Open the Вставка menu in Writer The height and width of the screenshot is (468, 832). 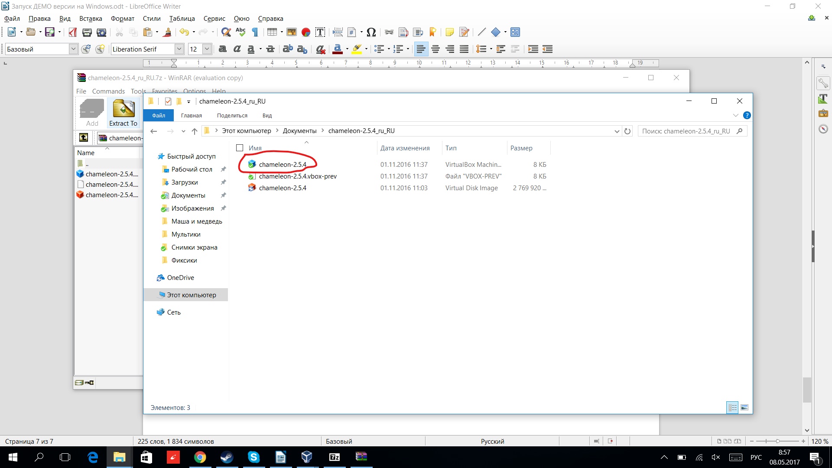(x=91, y=19)
